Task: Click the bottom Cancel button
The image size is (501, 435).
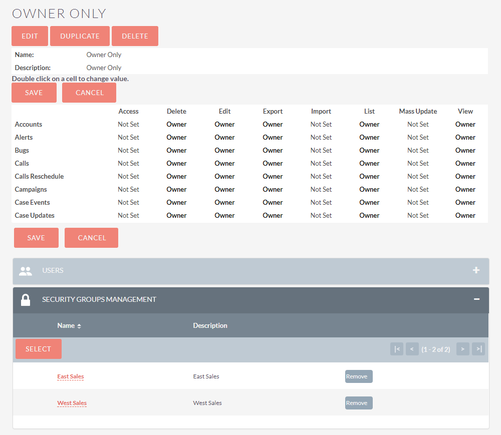Action: click(92, 238)
